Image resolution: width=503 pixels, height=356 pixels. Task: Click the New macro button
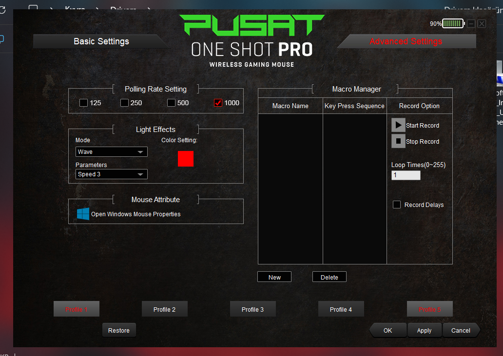pyautogui.click(x=274, y=277)
